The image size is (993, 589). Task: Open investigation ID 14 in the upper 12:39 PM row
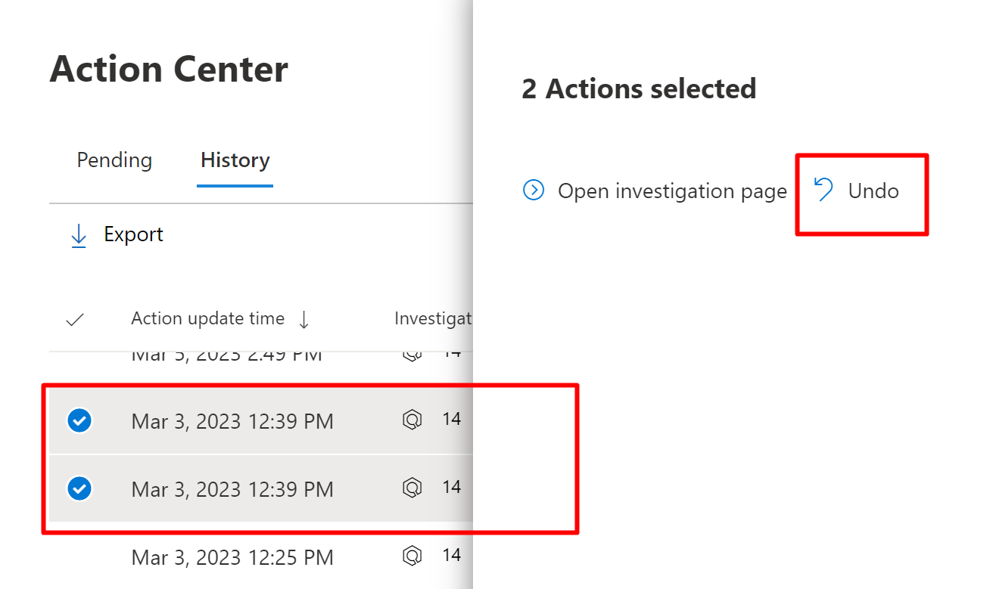452,419
